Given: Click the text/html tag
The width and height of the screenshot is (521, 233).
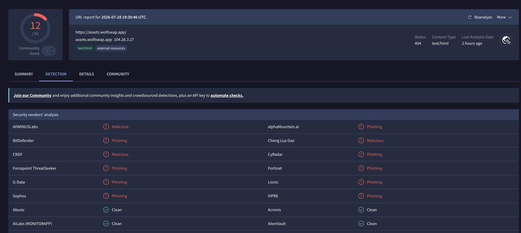Looking at the screenshot, I should (85, 48).
